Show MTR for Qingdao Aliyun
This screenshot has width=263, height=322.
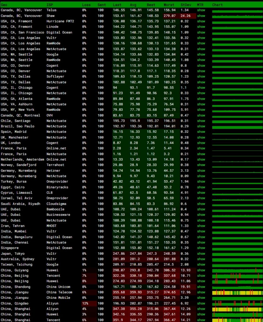pyautogui.click(x=201, y=303)
